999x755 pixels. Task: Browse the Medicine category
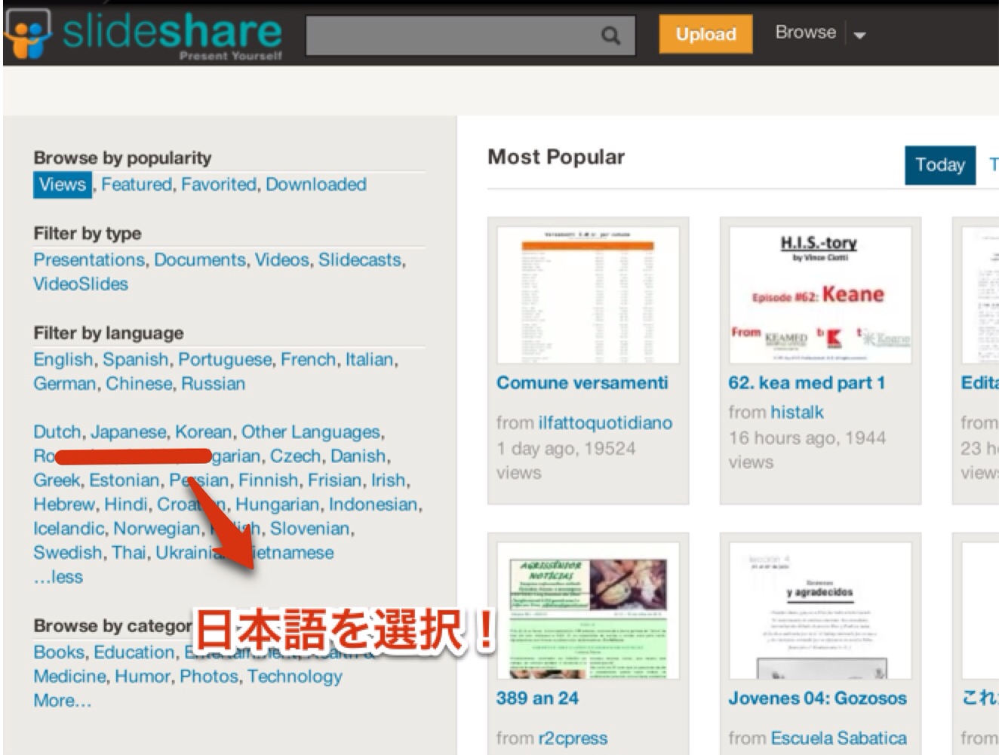click(x=69, y=676)
